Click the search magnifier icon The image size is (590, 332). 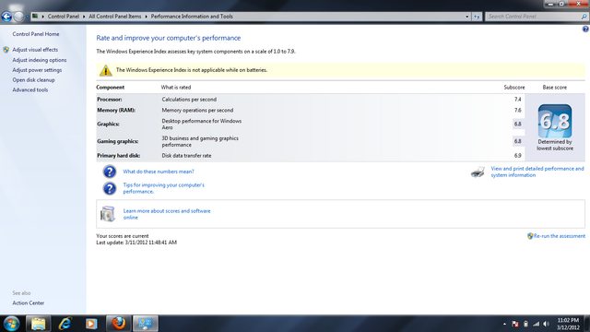(x=584, y=17)
